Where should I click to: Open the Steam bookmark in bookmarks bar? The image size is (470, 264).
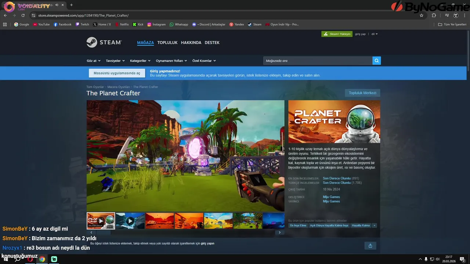click(254, 25)
